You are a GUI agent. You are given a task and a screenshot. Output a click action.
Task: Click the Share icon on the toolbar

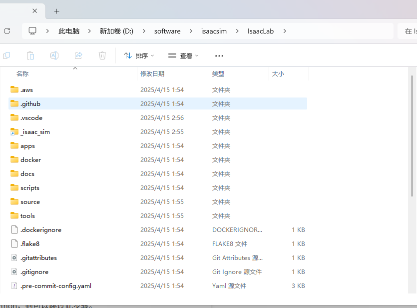(x=78, y=55)
